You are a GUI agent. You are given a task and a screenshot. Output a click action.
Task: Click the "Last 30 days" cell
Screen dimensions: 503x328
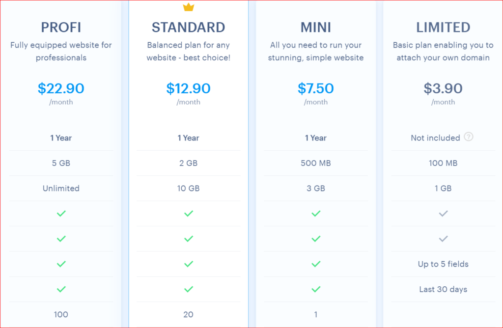pyautogui.click(x=443, y=289)
